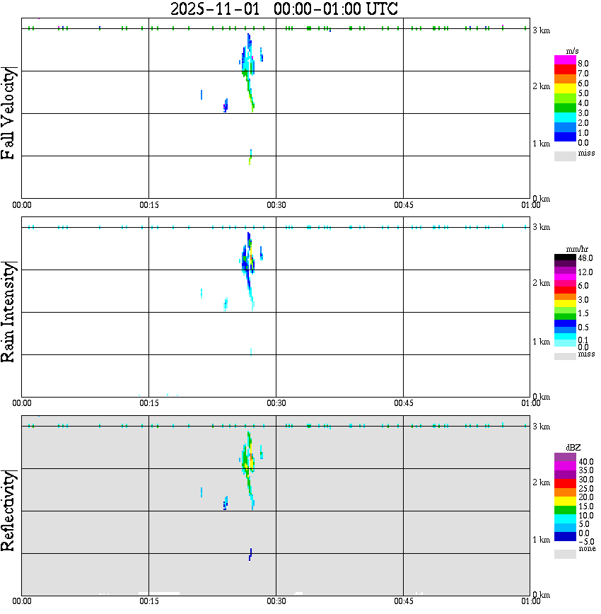Click the Reflectivity axis label

(x=8, y=511)
